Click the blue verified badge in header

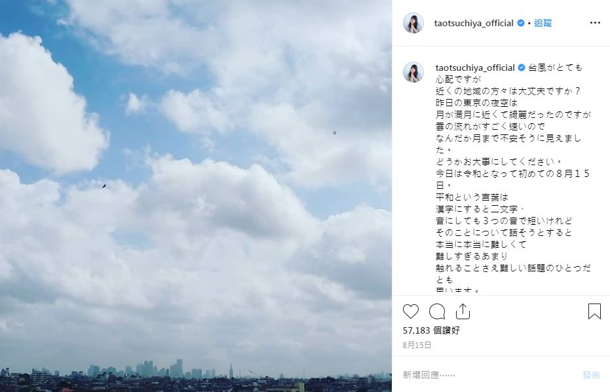(x=520, y=24)
